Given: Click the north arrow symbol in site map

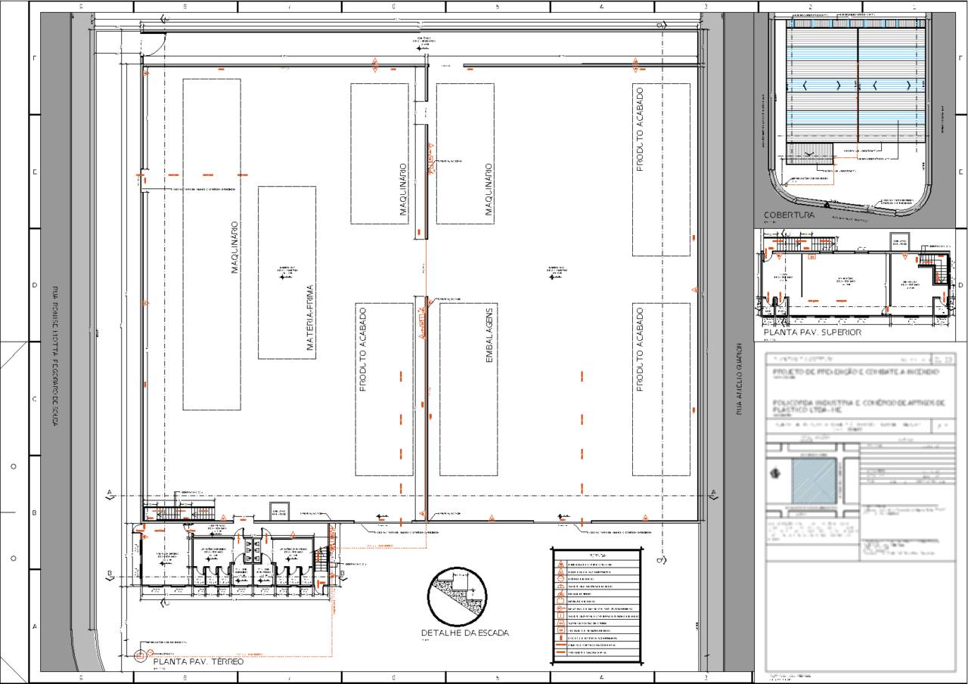Looking at the screenshot, I should point(774,474).
